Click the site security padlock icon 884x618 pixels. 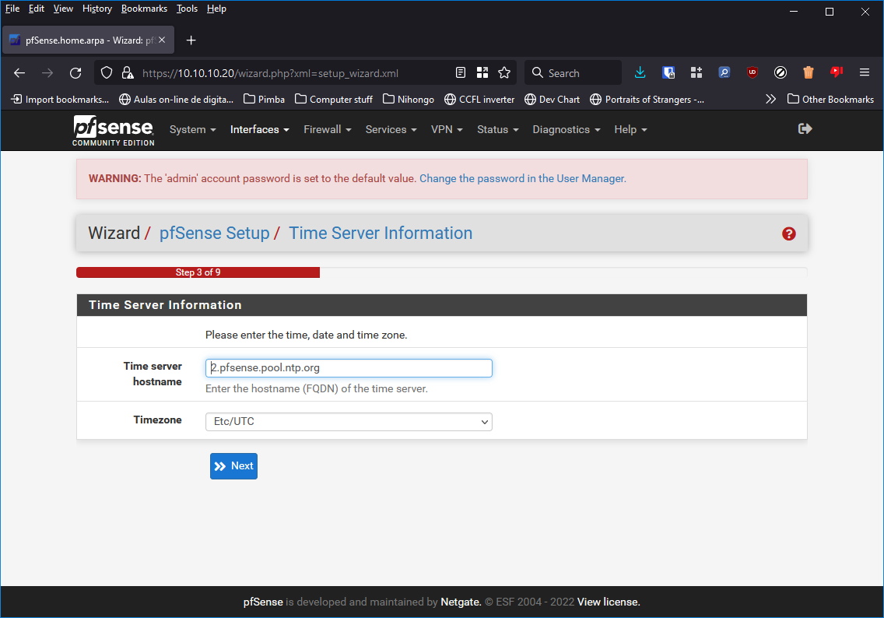click(127, 72)
